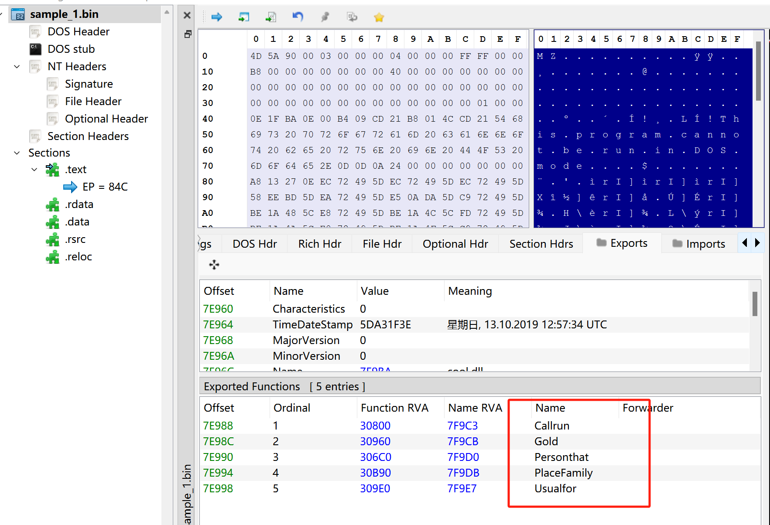Click the gray pin toolbar icon
This screenshot has height=525, width=770.
click(x=325, y=17)
